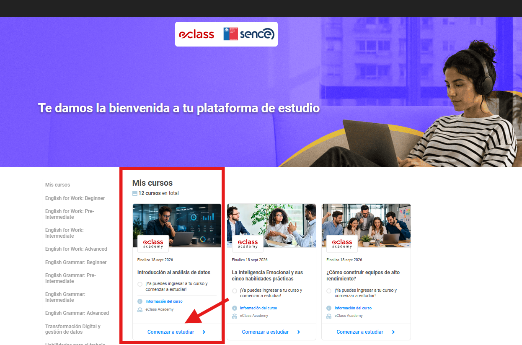
Task: Click the chevron on the Inteligencia Emocional Comenzar a estudiar
Action: pyautogui.click(x=299, y=332)
